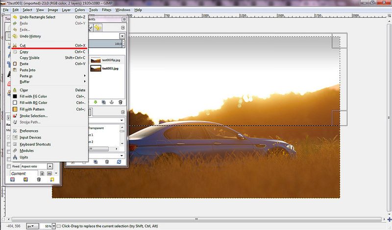Choose Clear from the Edit menu
Image resolution: width=392 pixels, height=230 pixels.
pyautogui.click(x=49, y=90)
